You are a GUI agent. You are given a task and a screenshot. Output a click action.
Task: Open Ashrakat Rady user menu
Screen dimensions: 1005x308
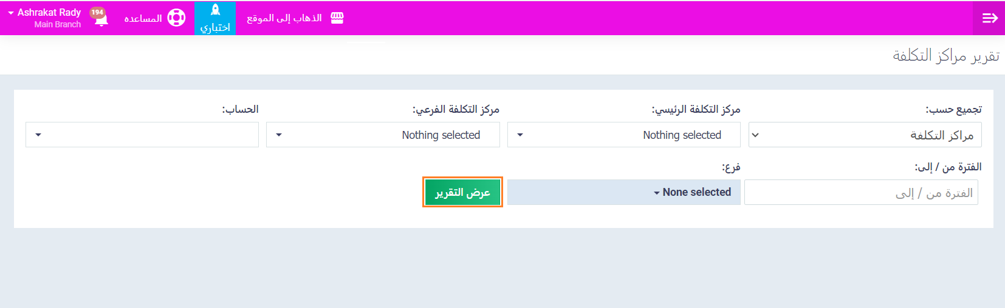click(x=49, y=13)
